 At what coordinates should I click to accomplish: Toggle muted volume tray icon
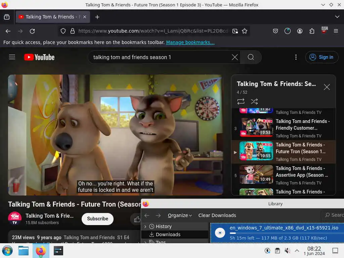click(x=287, y=251)
